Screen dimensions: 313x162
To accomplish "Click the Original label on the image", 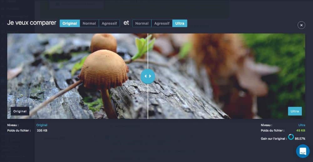I will pyautogui.click(x=20, y=111).
